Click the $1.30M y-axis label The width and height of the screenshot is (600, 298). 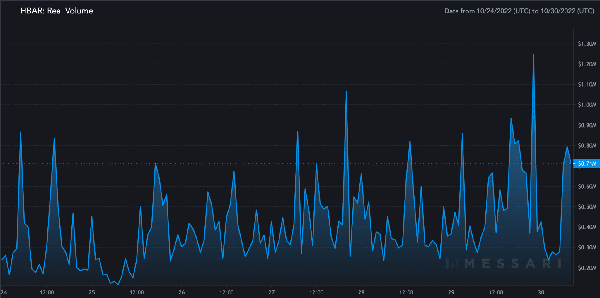[587, 44]
